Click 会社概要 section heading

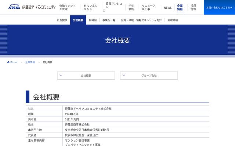coord(46,97)
